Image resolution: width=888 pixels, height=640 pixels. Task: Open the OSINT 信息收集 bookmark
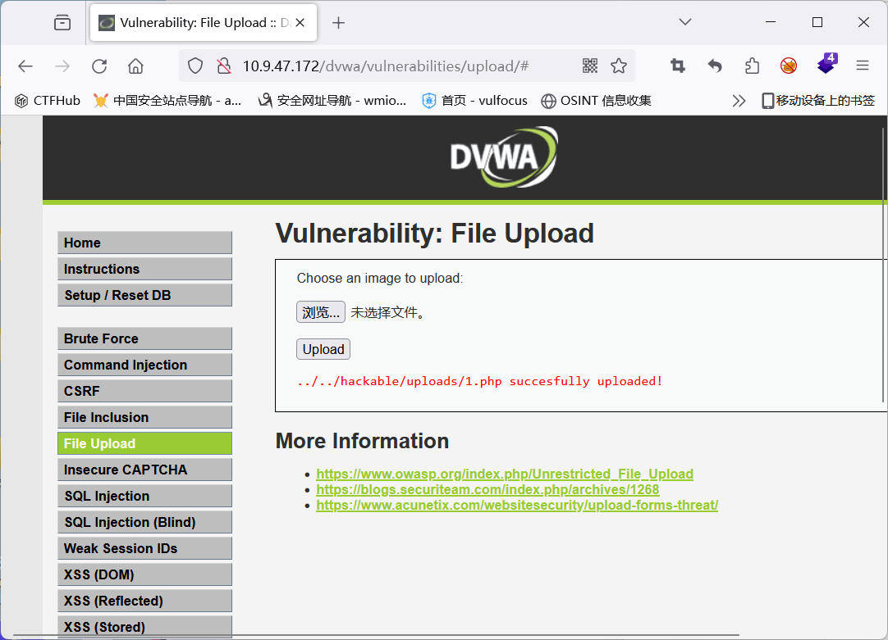point(597,101)
